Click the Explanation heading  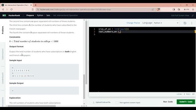point(15,98)
